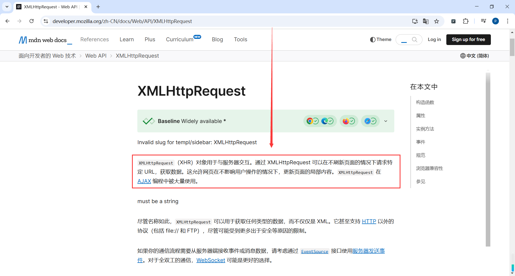Reload the current page
The height and width of the screenshot is (276, 515).
pos(31,21)
